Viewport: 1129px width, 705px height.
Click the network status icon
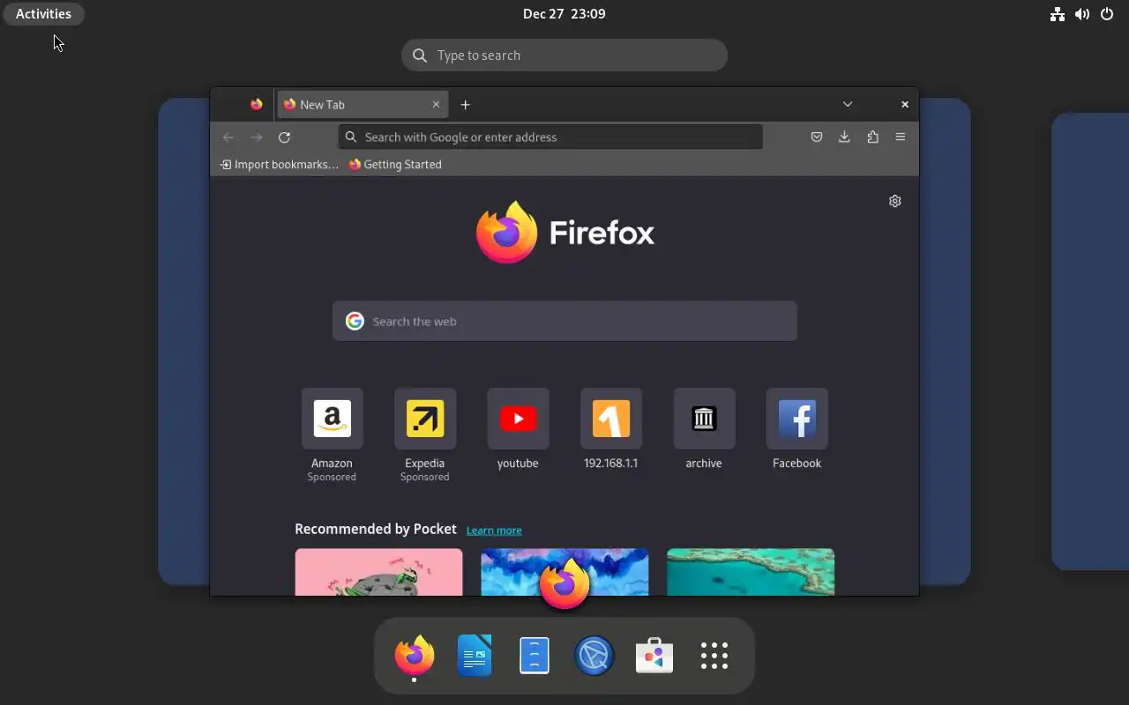(1057, 13)
